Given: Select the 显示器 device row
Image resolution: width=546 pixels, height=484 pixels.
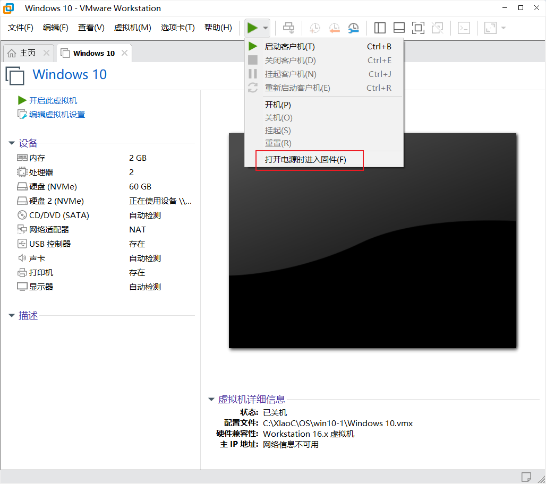Looking at the screenshot, I should point(105,287).
